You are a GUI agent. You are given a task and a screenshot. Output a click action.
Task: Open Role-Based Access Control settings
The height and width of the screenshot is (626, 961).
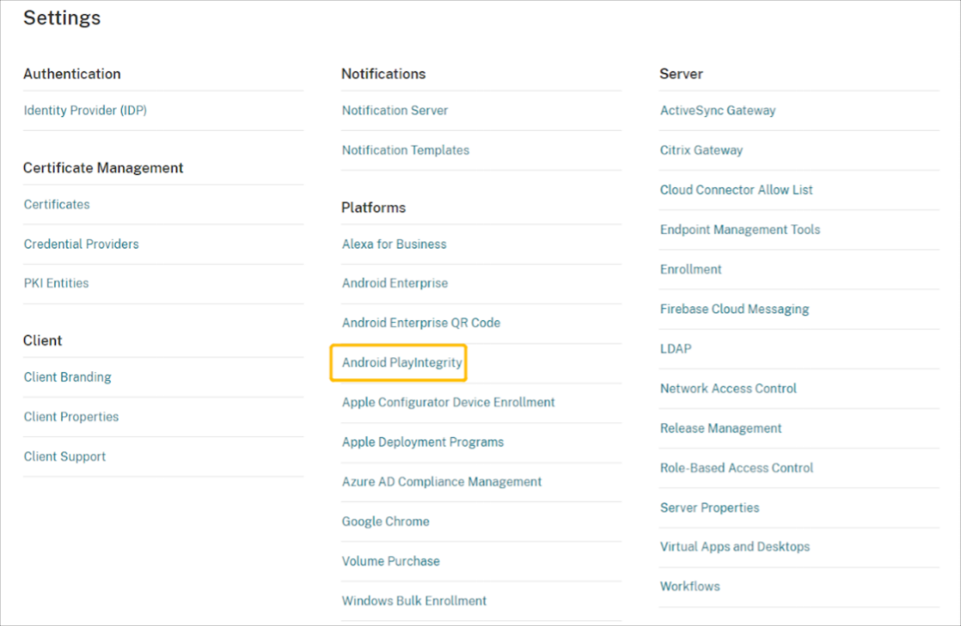(x=736, y=468)
